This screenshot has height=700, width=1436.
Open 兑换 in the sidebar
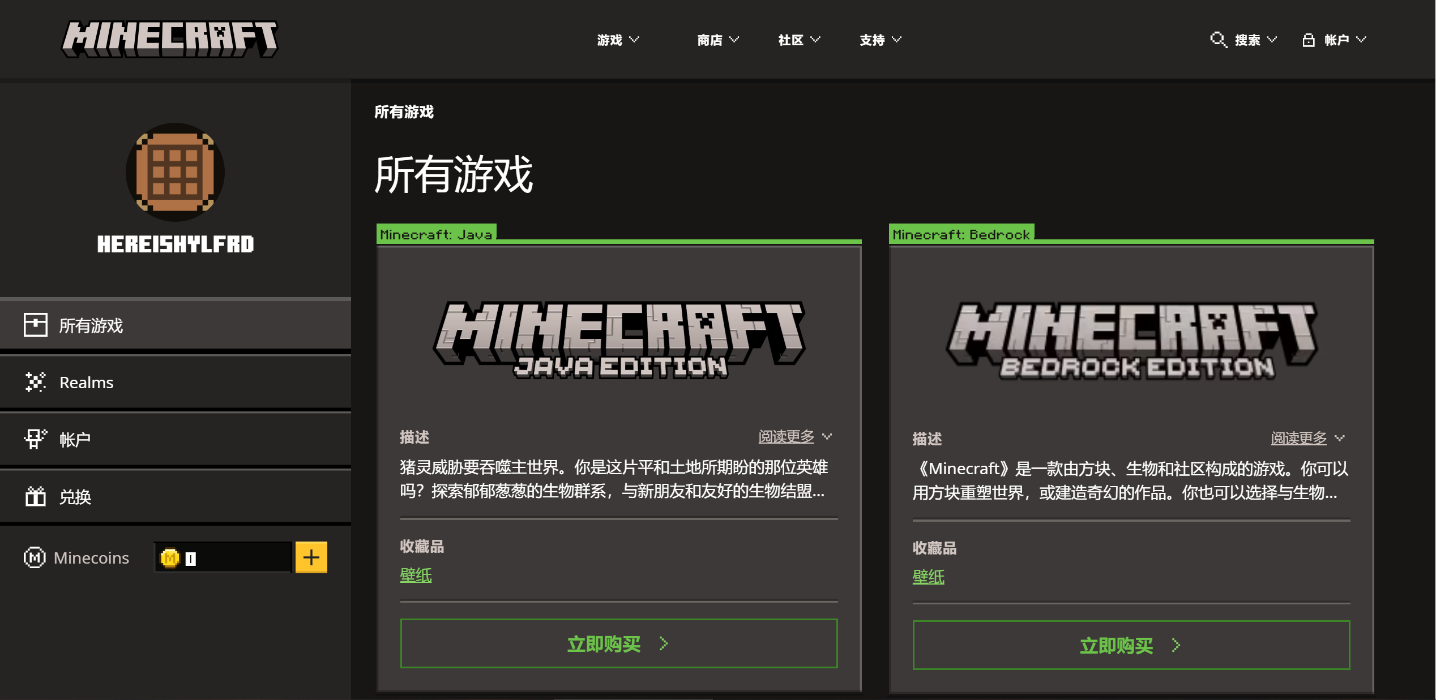coord(176,496)
